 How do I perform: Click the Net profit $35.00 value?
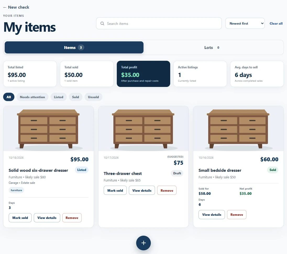pos(246,194)
